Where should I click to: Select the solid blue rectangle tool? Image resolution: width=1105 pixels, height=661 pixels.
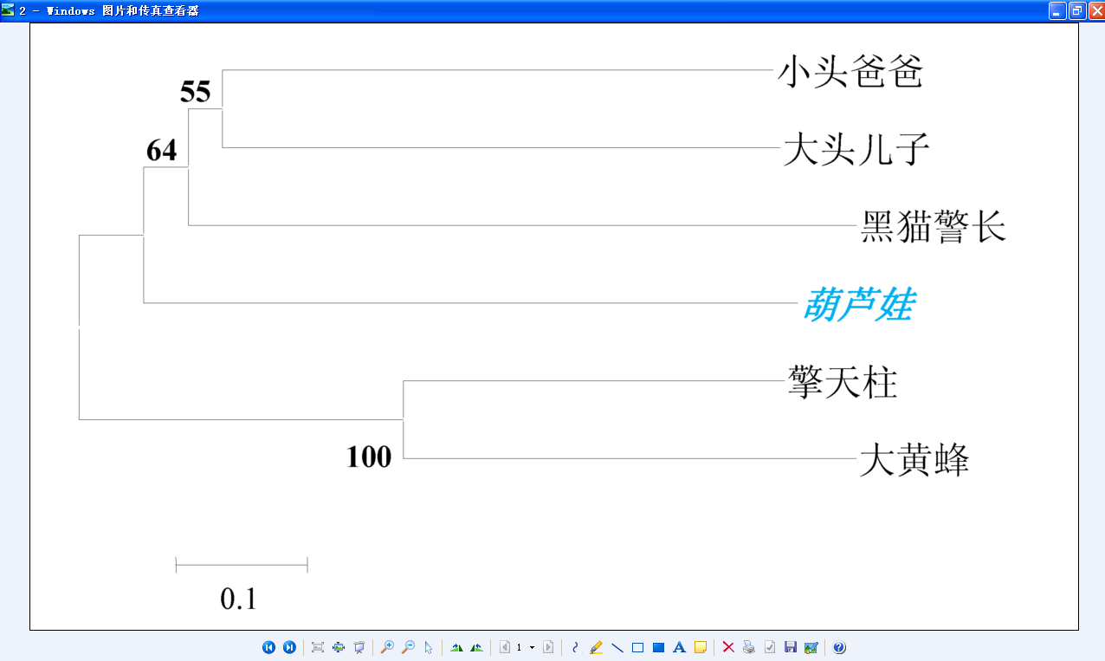tap(658, 647)
